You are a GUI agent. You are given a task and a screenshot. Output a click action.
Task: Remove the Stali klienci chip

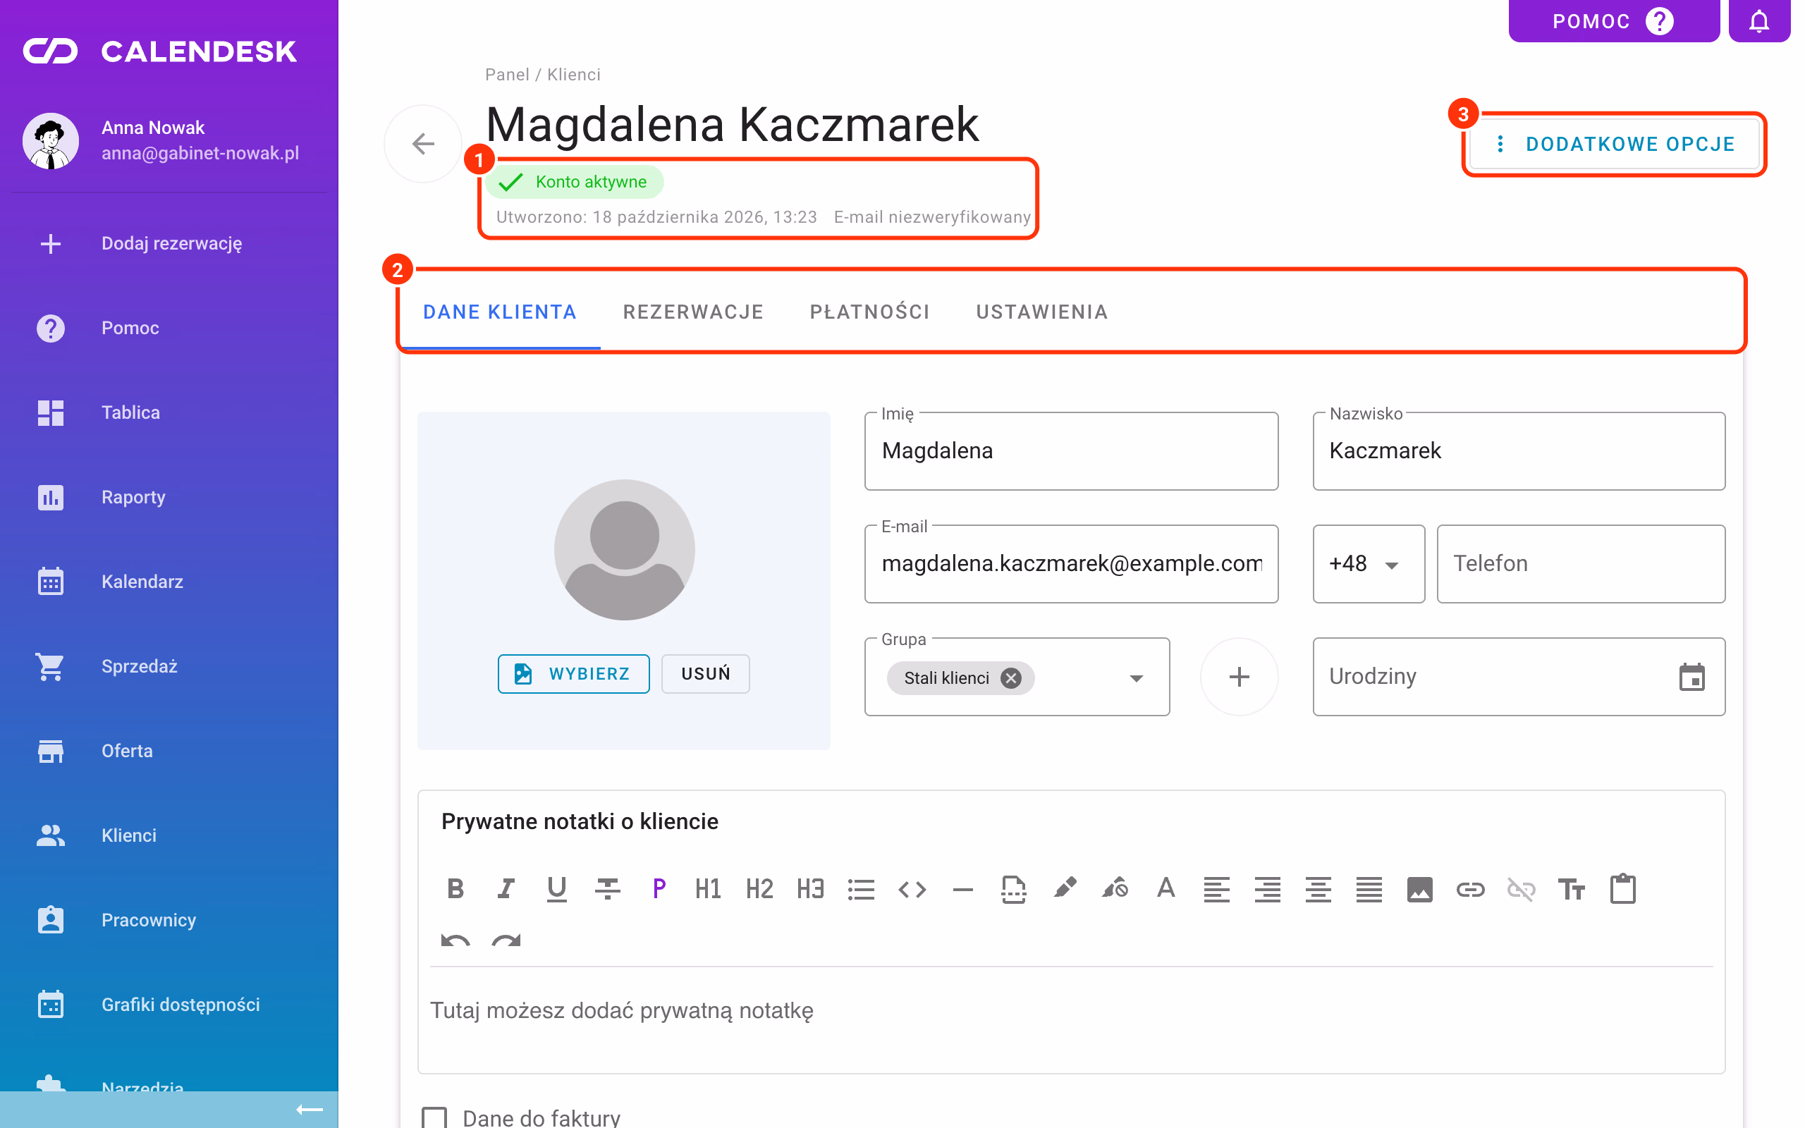[x=1010, y=678]
